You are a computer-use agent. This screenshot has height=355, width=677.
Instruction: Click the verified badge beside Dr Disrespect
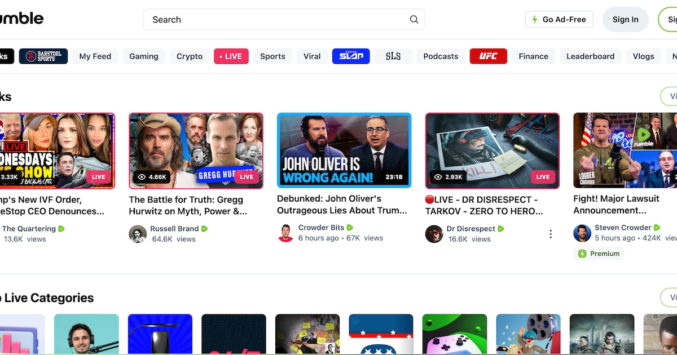click(x=501, y=229)
